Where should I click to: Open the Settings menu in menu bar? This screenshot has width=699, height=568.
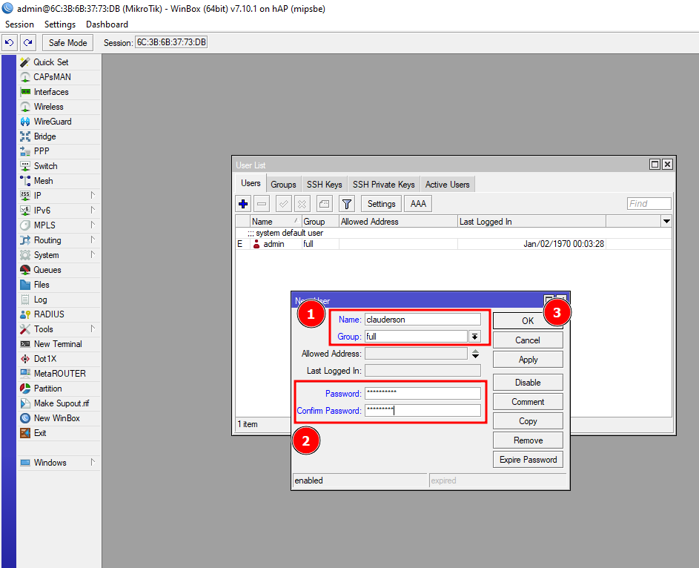point(60,24)
